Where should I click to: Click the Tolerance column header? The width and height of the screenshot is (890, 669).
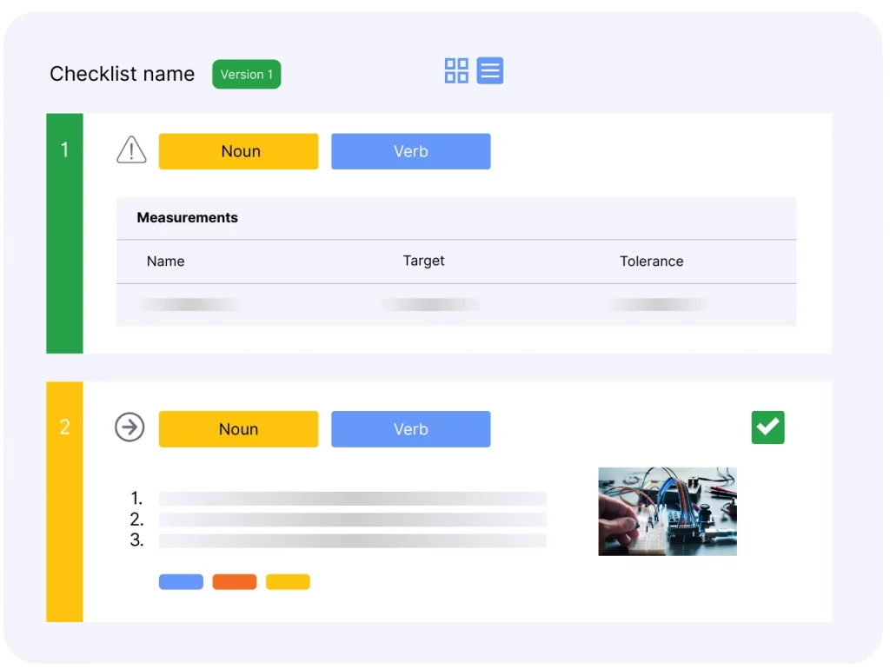[651, 262]
